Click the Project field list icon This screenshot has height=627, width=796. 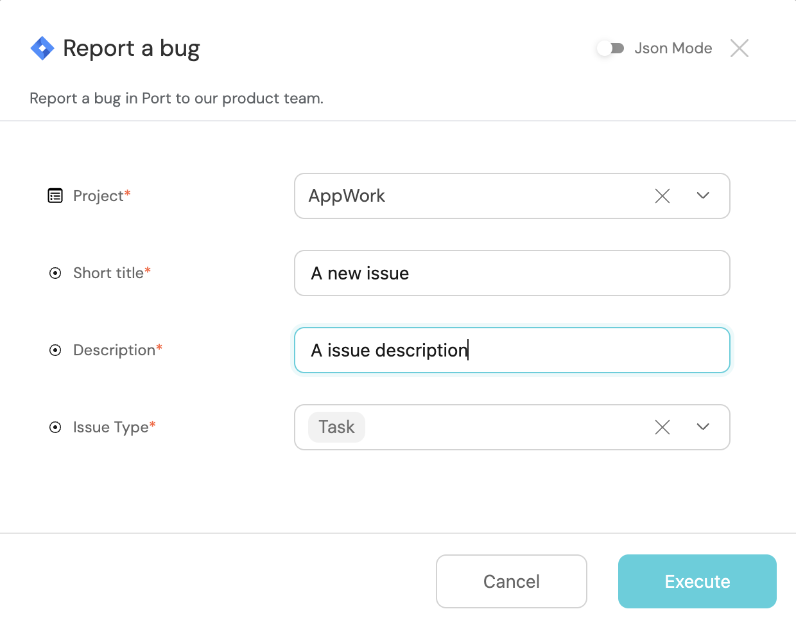pyautogui.click(x=55, y=196)
